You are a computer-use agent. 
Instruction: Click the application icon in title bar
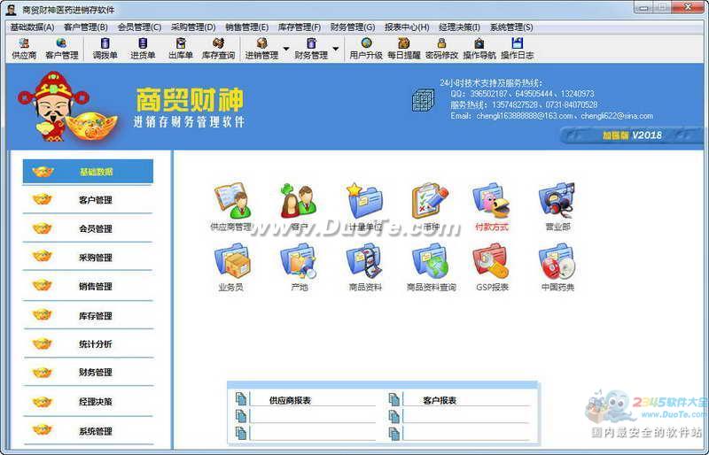pos(11,10)
